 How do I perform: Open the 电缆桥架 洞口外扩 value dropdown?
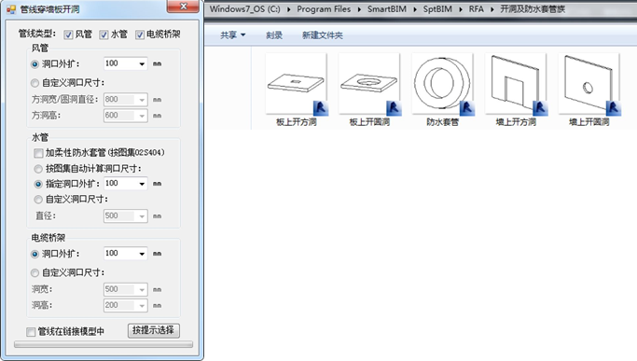142,254
